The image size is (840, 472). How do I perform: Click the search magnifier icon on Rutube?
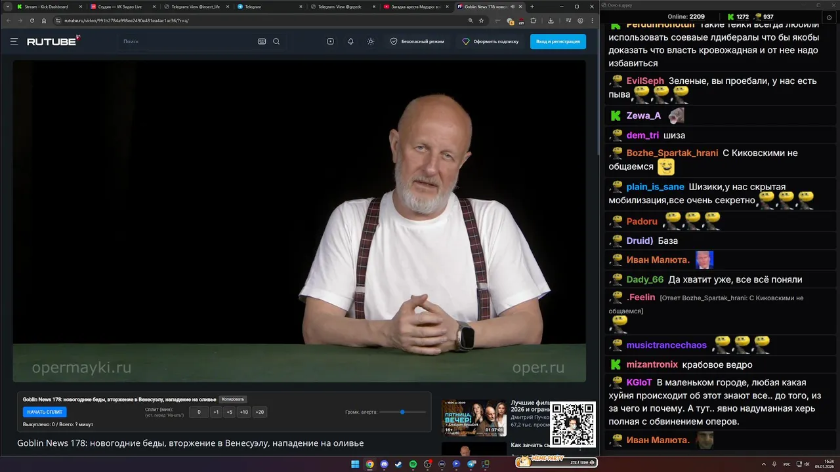276,41
